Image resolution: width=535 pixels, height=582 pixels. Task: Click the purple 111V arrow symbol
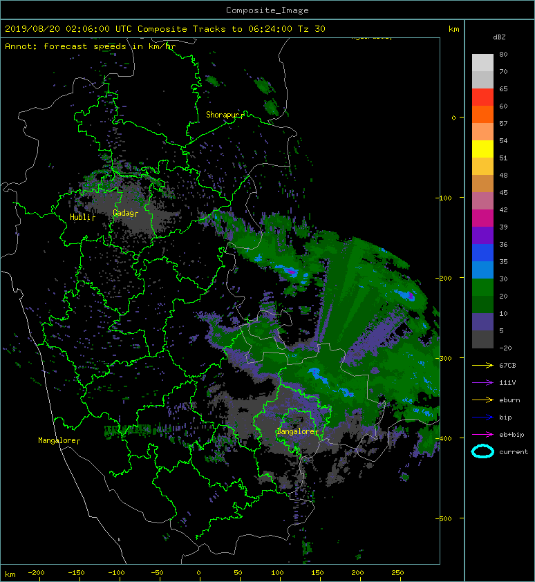click(482, 383)
